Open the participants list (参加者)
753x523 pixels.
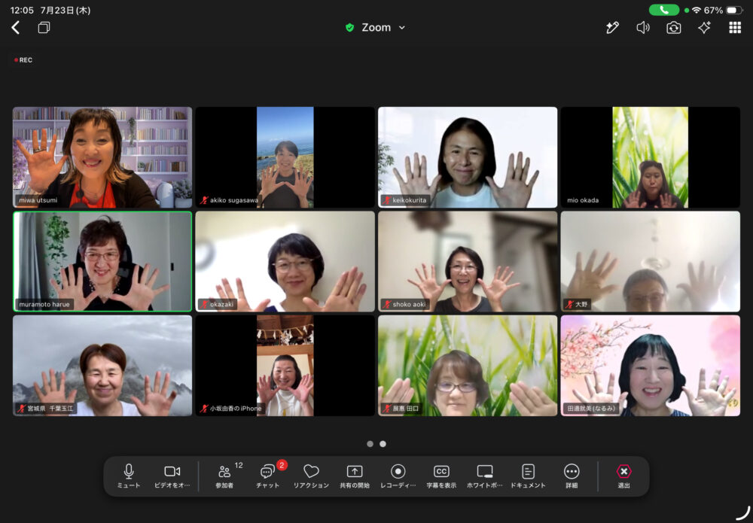(224, 476)
